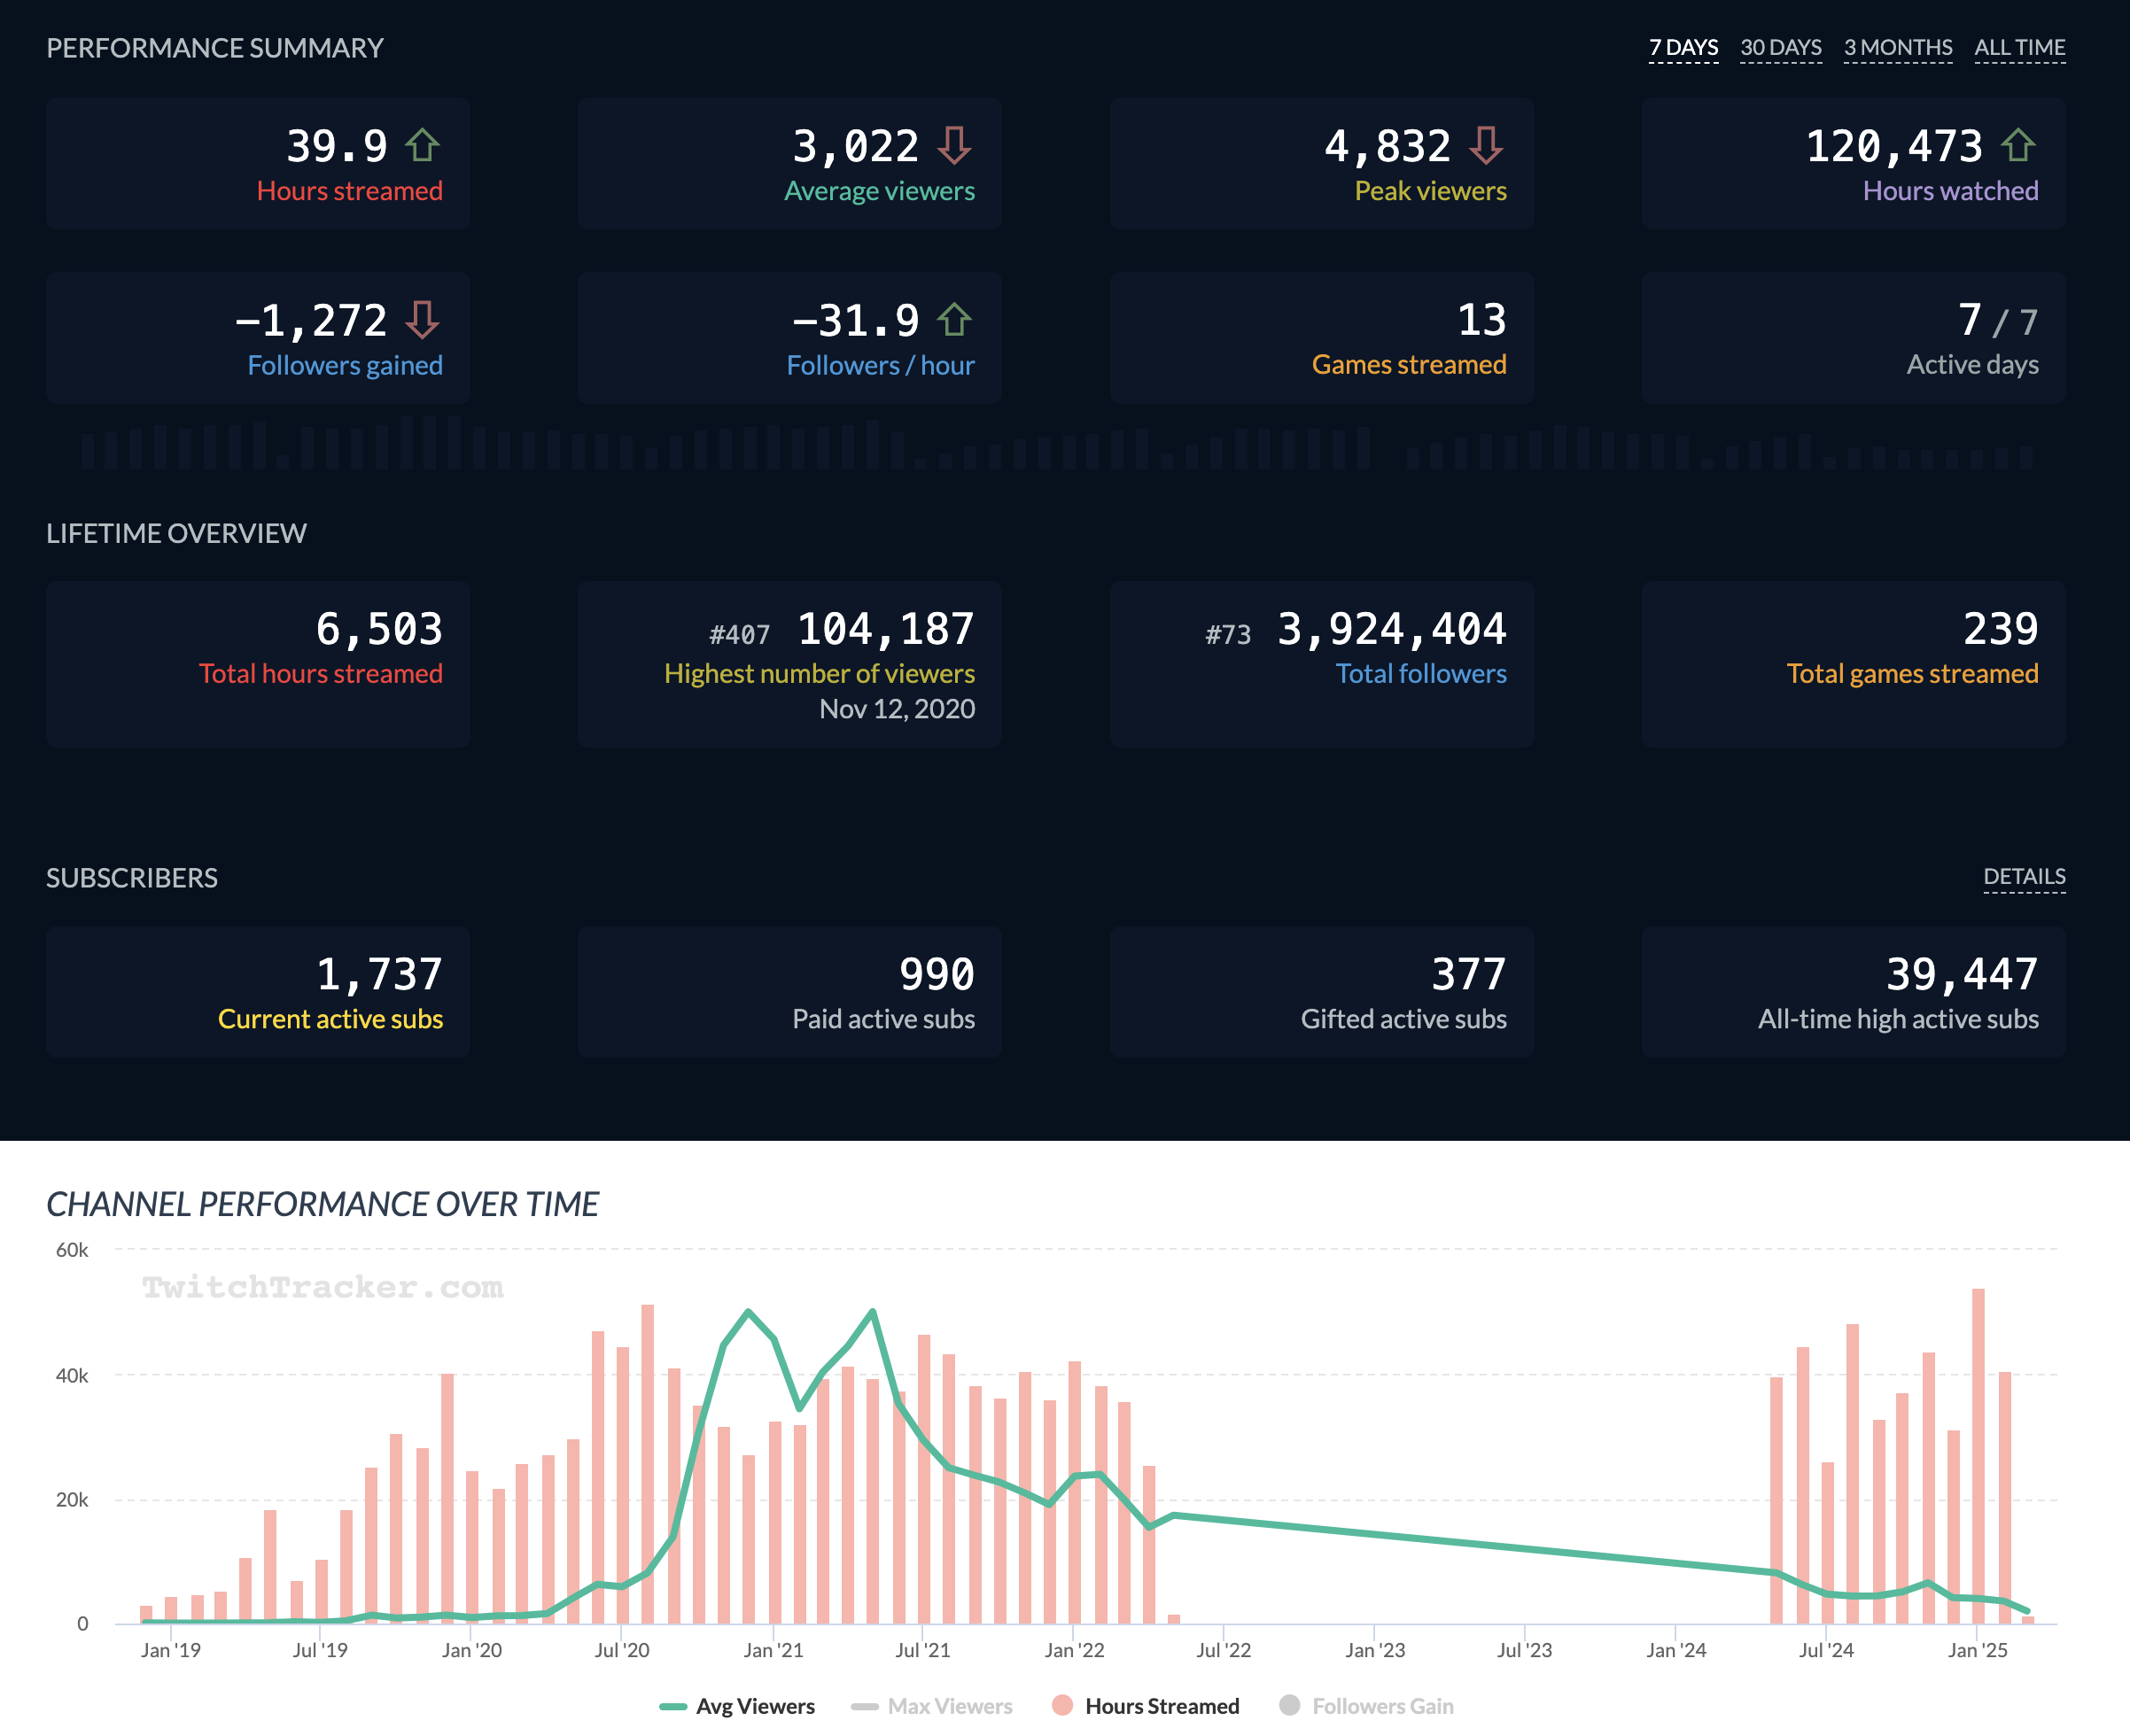
Task: Click the Avg Viewers peak near Jan '21
Action: pos(749,1311)
